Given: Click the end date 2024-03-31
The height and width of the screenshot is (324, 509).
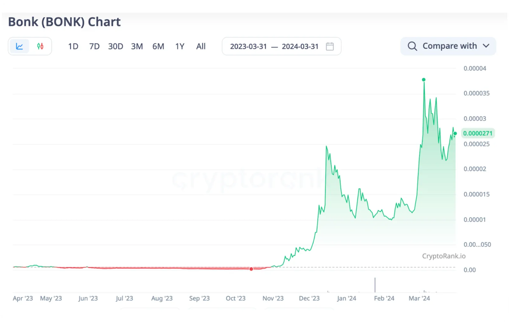Looking at the screenshot, I should coord(300,46).
